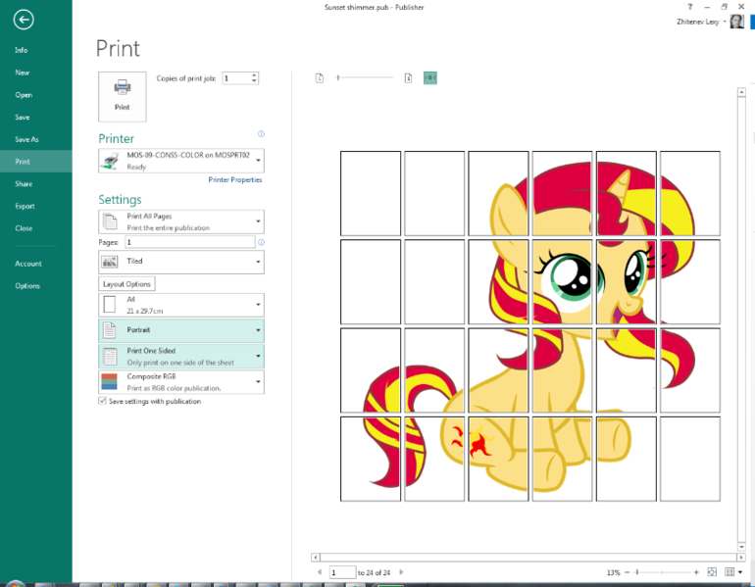The width and height of the screenshot is (755, 587).
Task: Choose Open in the sidebar
Action: tap(24, 95)
